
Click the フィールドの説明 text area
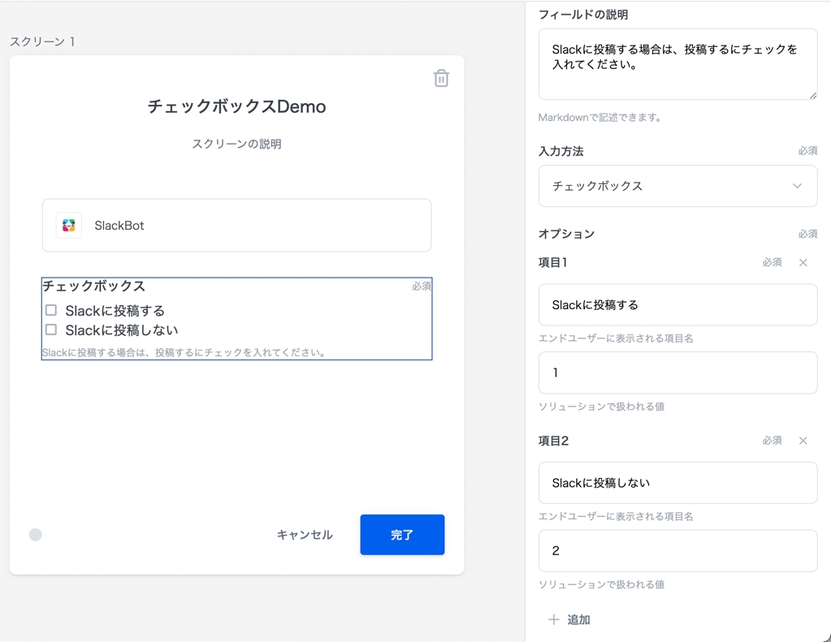(x=677, y=64)
